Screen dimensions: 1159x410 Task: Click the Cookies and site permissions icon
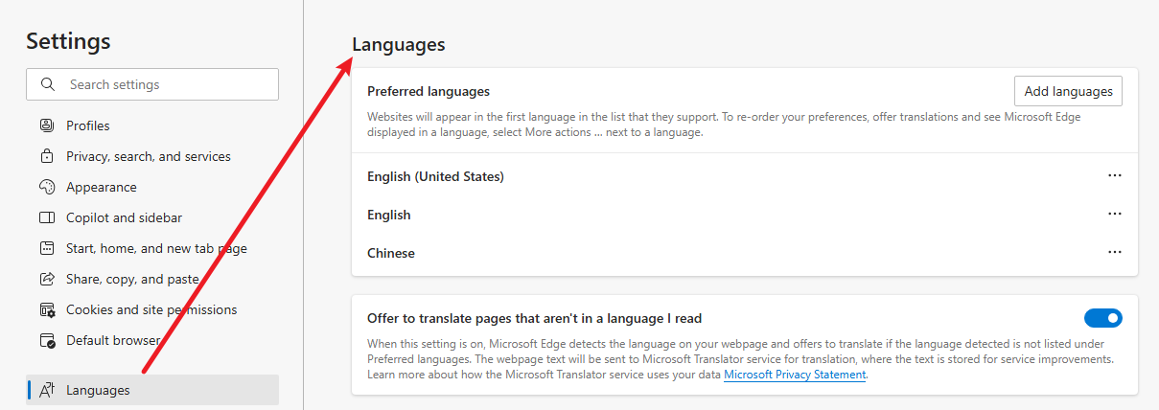coord(47,309)
